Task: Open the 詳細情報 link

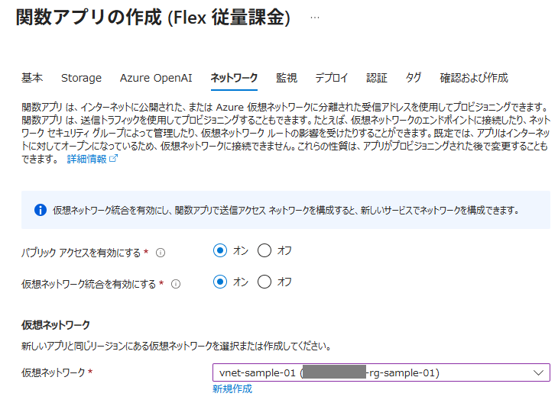Action: 87,159
